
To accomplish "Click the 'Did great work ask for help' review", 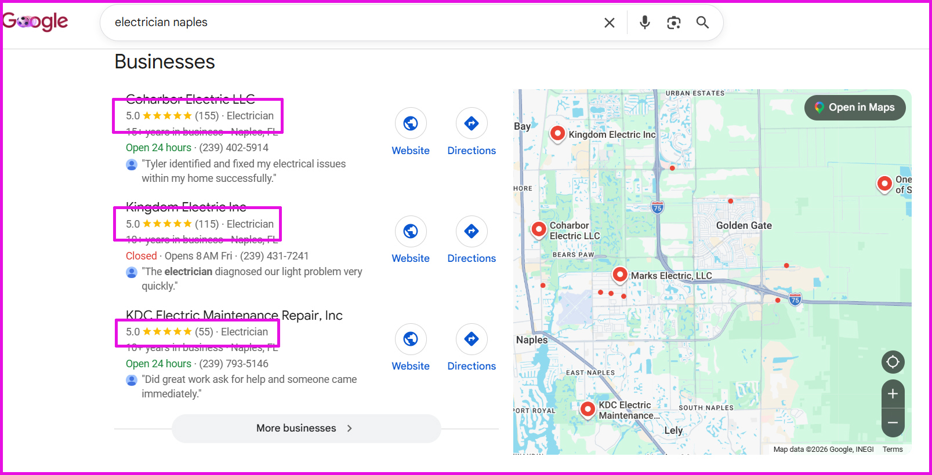I will tap(249, 387).
